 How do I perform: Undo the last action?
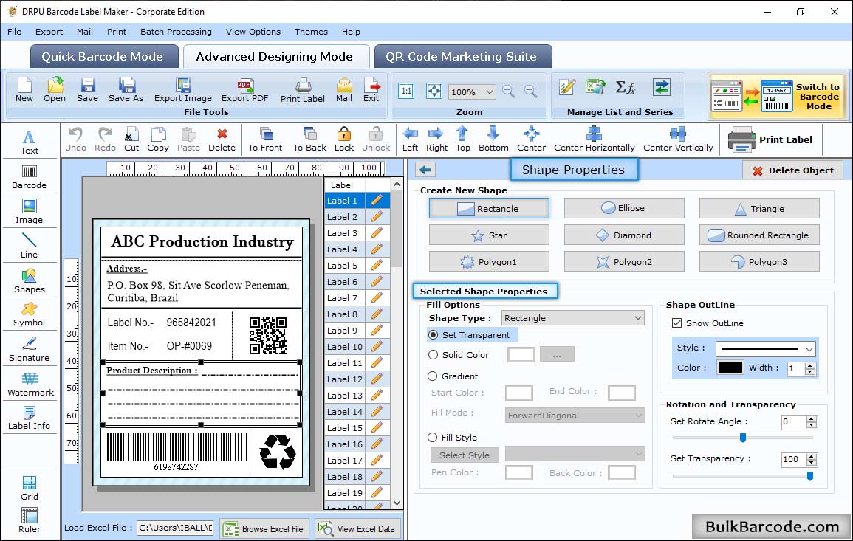[75, 139]
